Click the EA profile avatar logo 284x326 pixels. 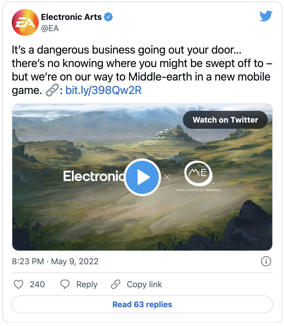[25, 22]
